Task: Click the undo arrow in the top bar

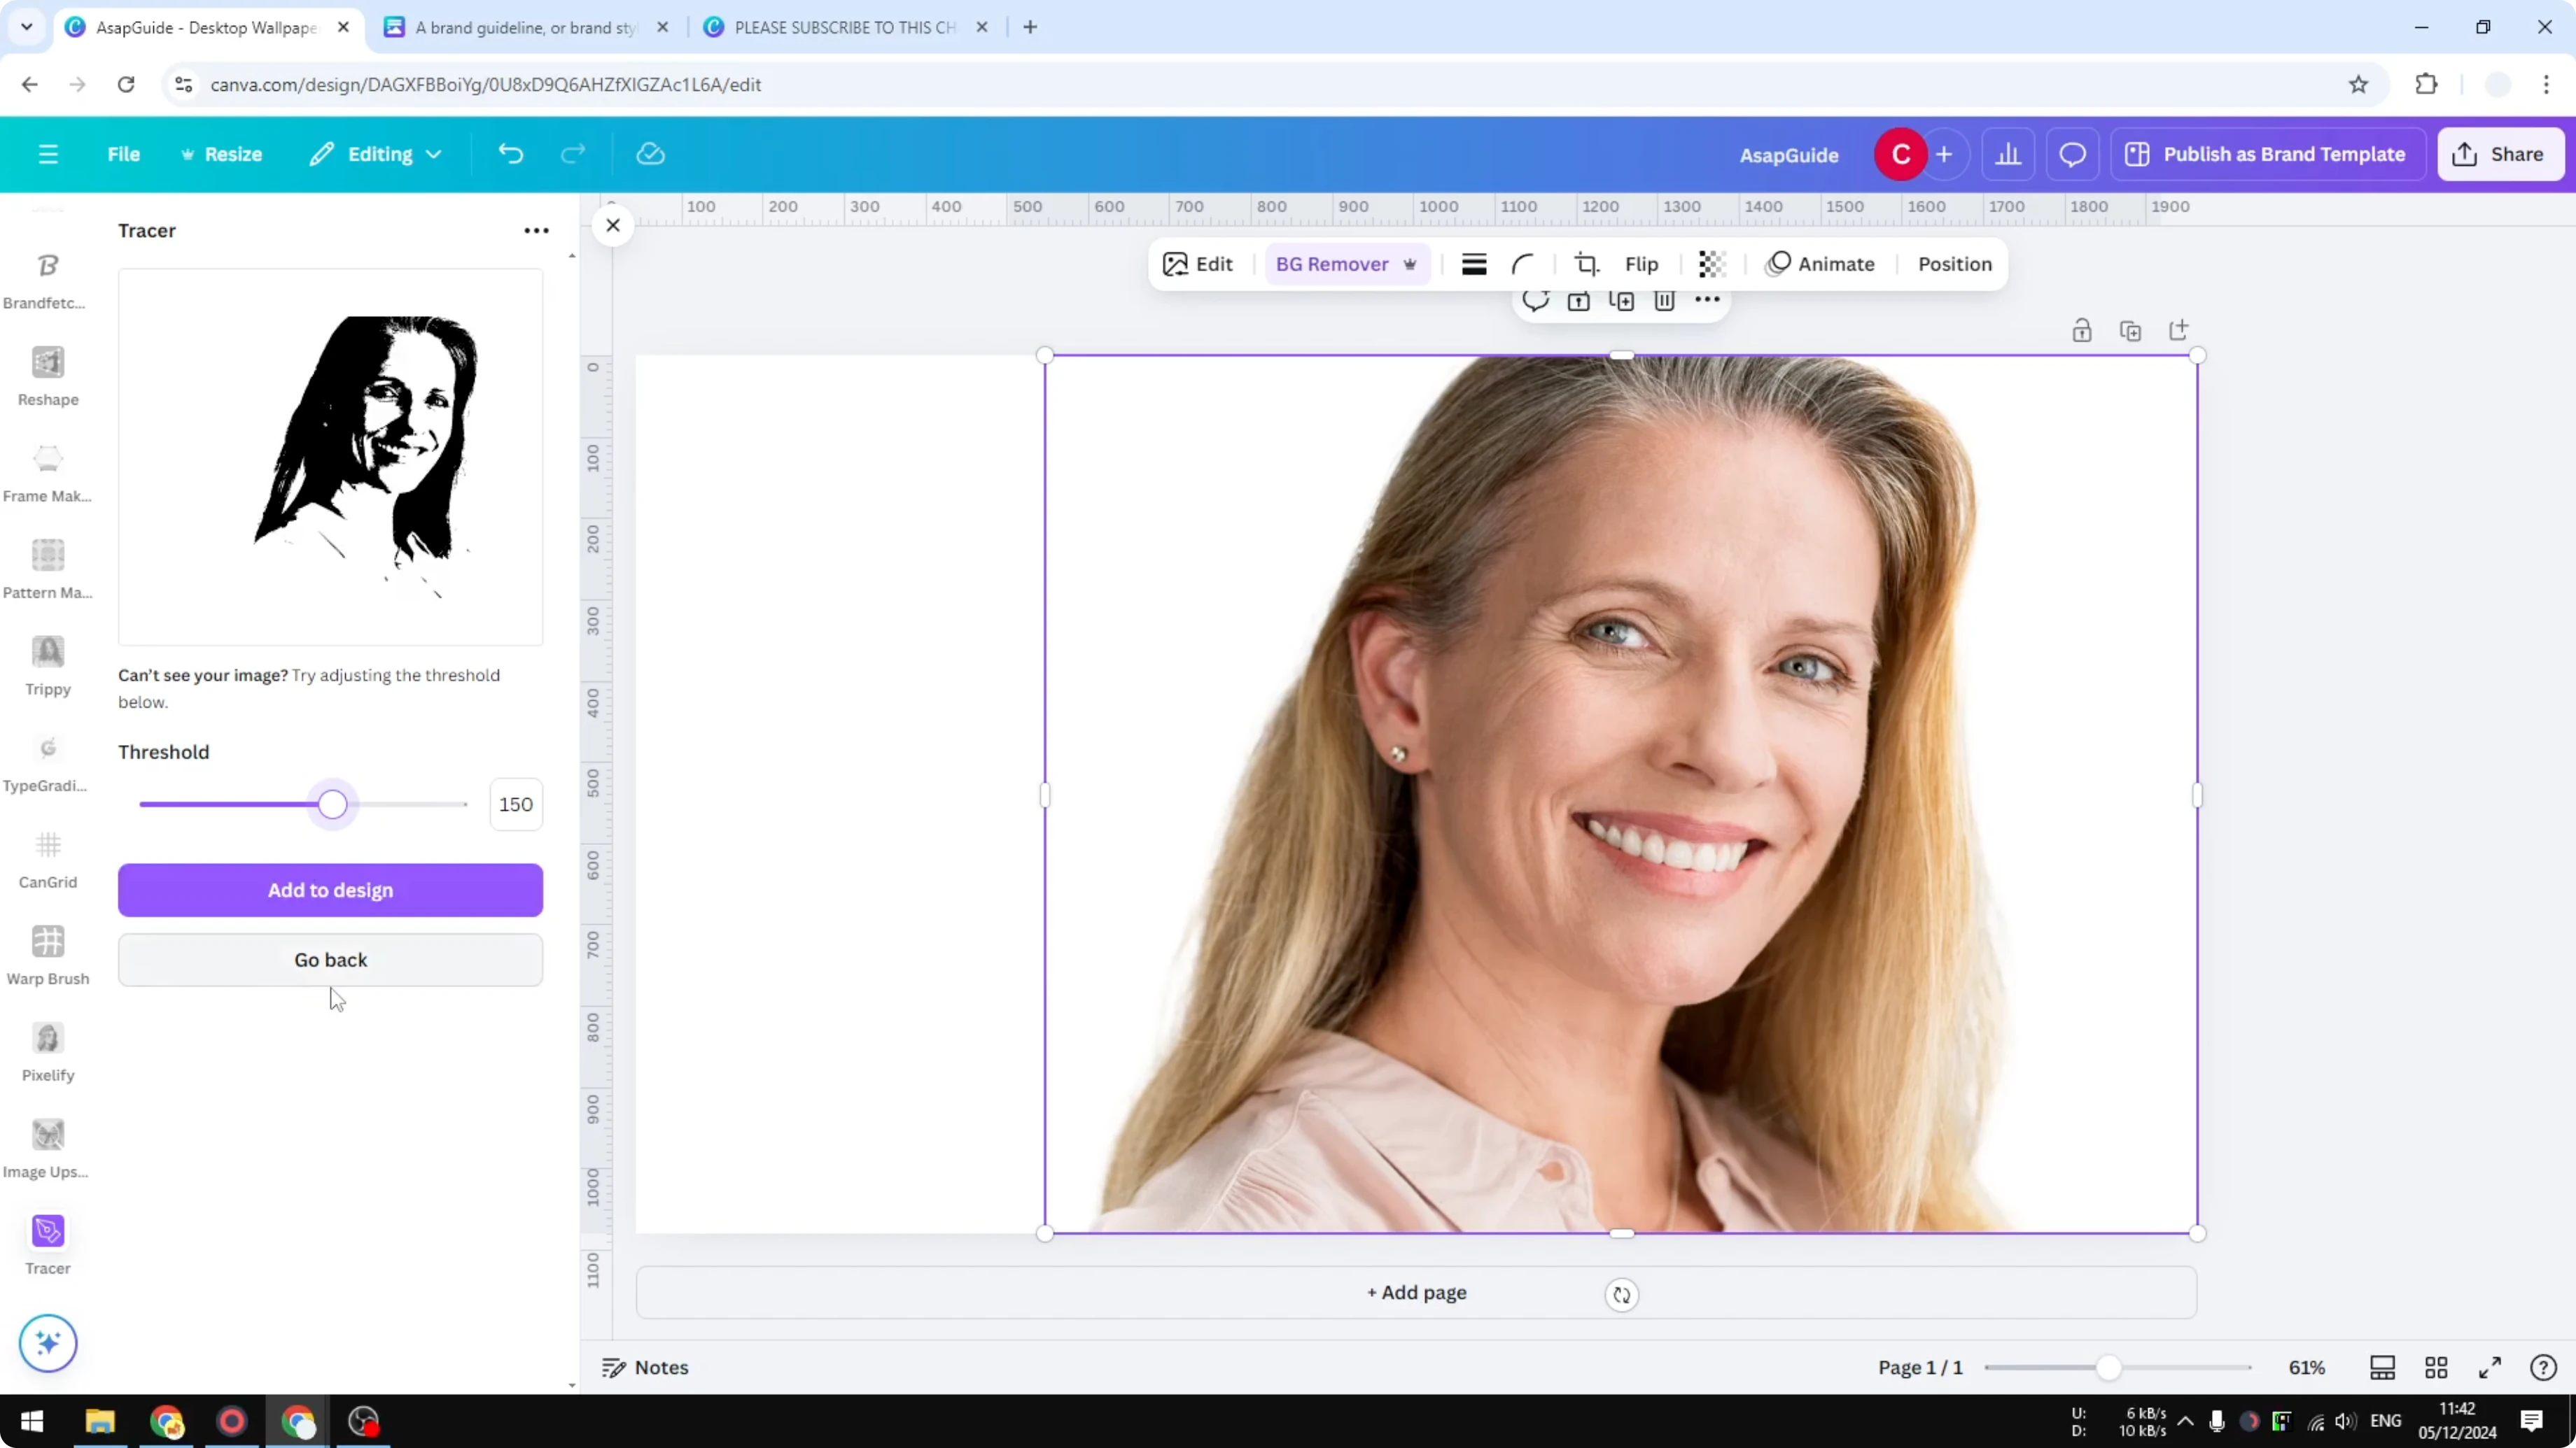Action: 510,153
